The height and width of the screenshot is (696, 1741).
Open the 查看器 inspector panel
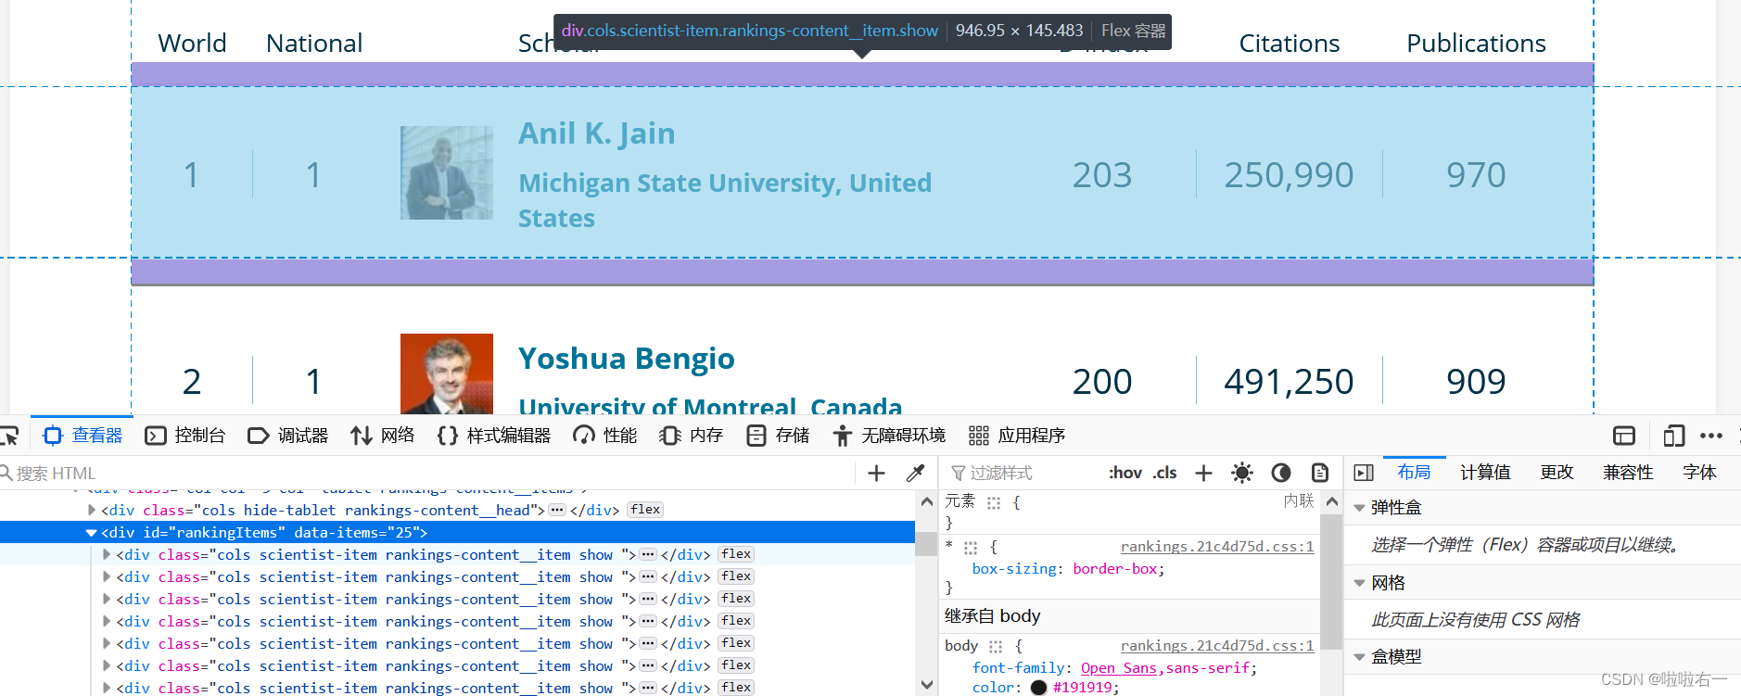[83, 436]
